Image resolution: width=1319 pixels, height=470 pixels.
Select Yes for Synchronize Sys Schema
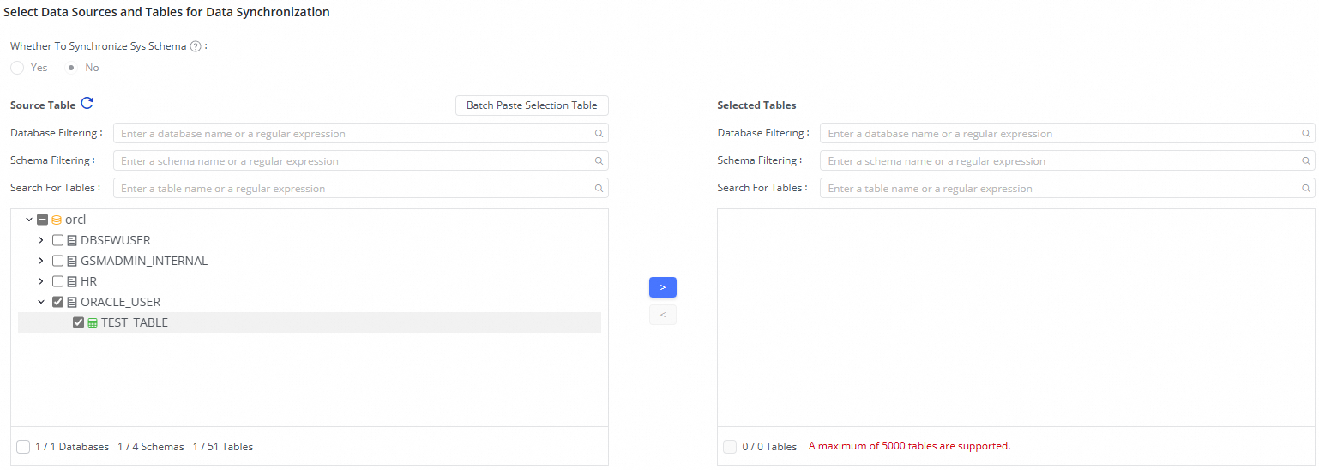pos(17,68)
